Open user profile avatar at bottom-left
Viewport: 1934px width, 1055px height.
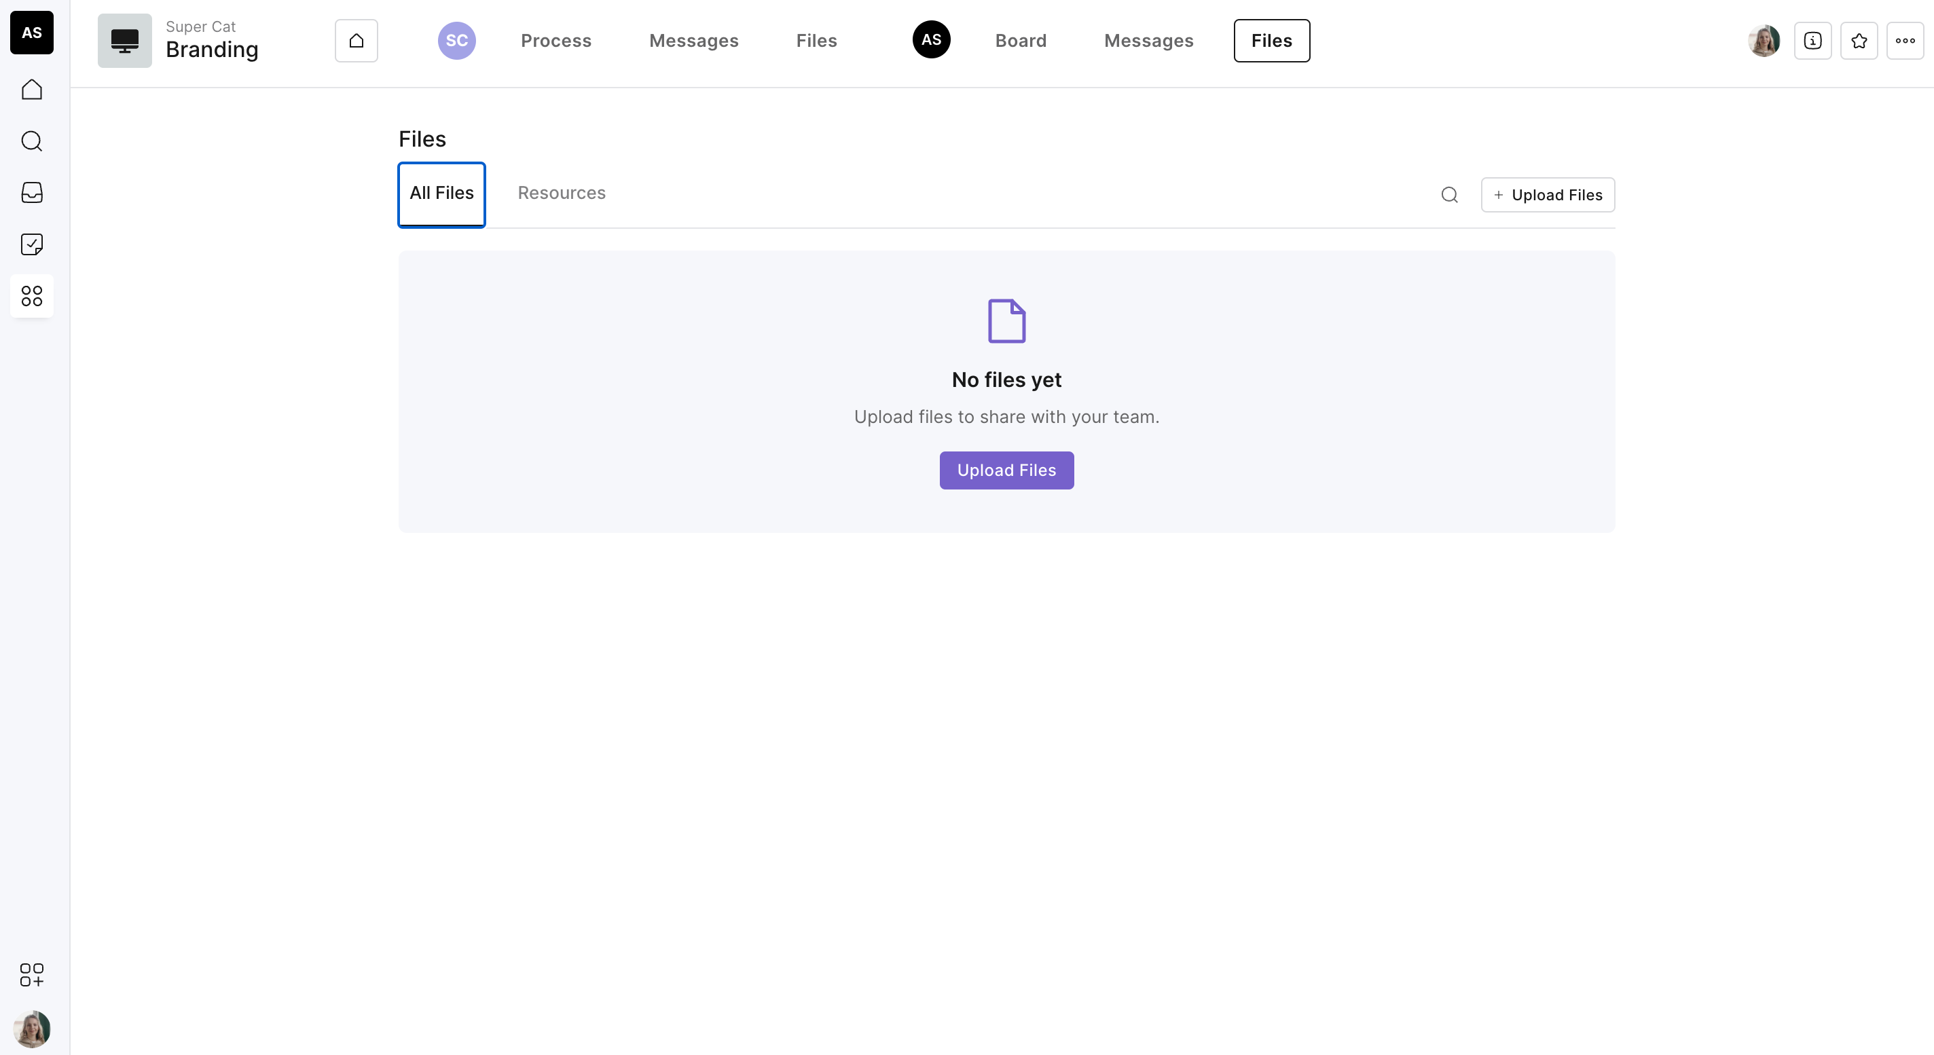pos(31,1029)
